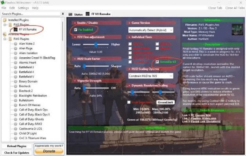This screenshot has width=246, height=156.
Task: Toggle the GreenFix V2 checkbox
Action: [x=157, y=62]
